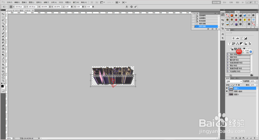Cancel the transform with the circle-slash icon
This screenshot has height=140, width=259.
point(132,7)
